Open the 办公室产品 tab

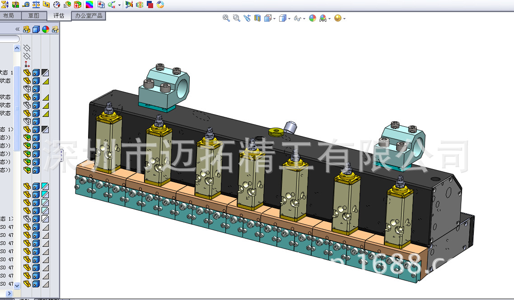click(89, 15)
